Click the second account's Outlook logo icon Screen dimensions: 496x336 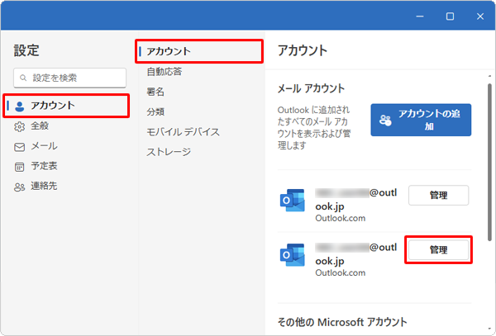click(x=293, y=255)
